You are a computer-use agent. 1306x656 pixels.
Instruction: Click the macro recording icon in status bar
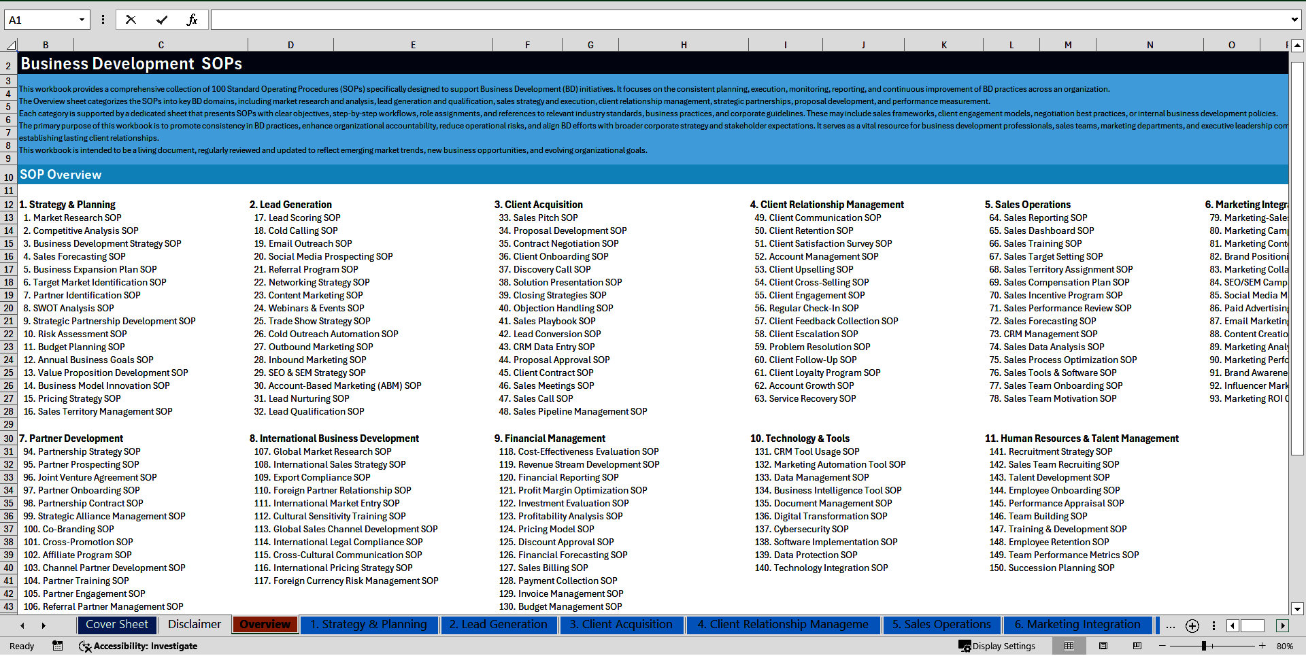(58, 646)
